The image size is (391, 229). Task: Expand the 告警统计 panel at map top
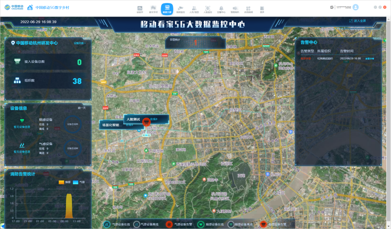(x=194, y=42)
